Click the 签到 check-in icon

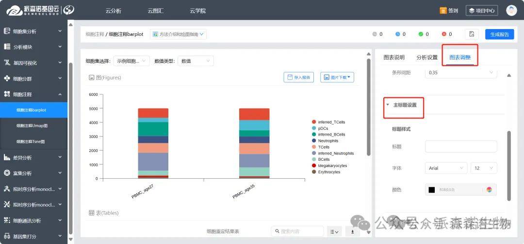[x=443, y=10]
